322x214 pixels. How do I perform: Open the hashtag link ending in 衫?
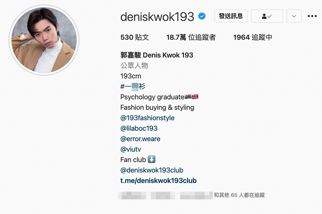tap(133, 86)
